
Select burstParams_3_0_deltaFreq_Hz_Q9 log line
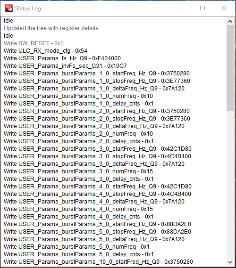[94, 163]
